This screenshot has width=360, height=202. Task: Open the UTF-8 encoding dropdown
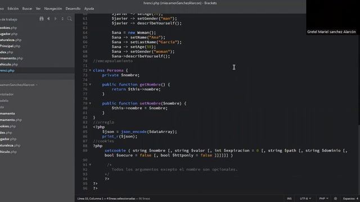click(305, 199)
